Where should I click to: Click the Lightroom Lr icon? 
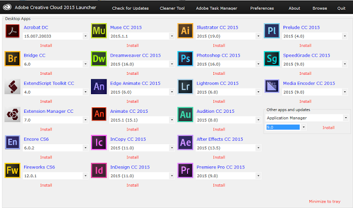(185, 86)
